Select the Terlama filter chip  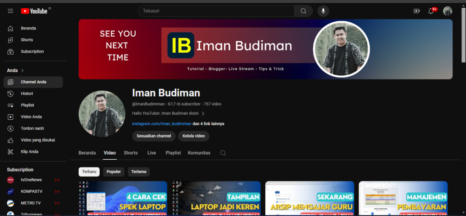pos(139,172)
